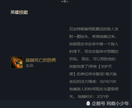132x108 pixels.
Task: Click the line 技能现在会在命中第一个敌人
Action: tap(94, 44)
